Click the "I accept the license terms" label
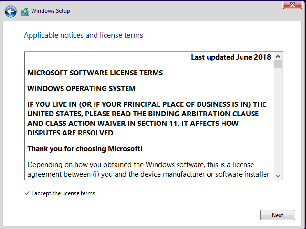306x229 pixels. 63,193
